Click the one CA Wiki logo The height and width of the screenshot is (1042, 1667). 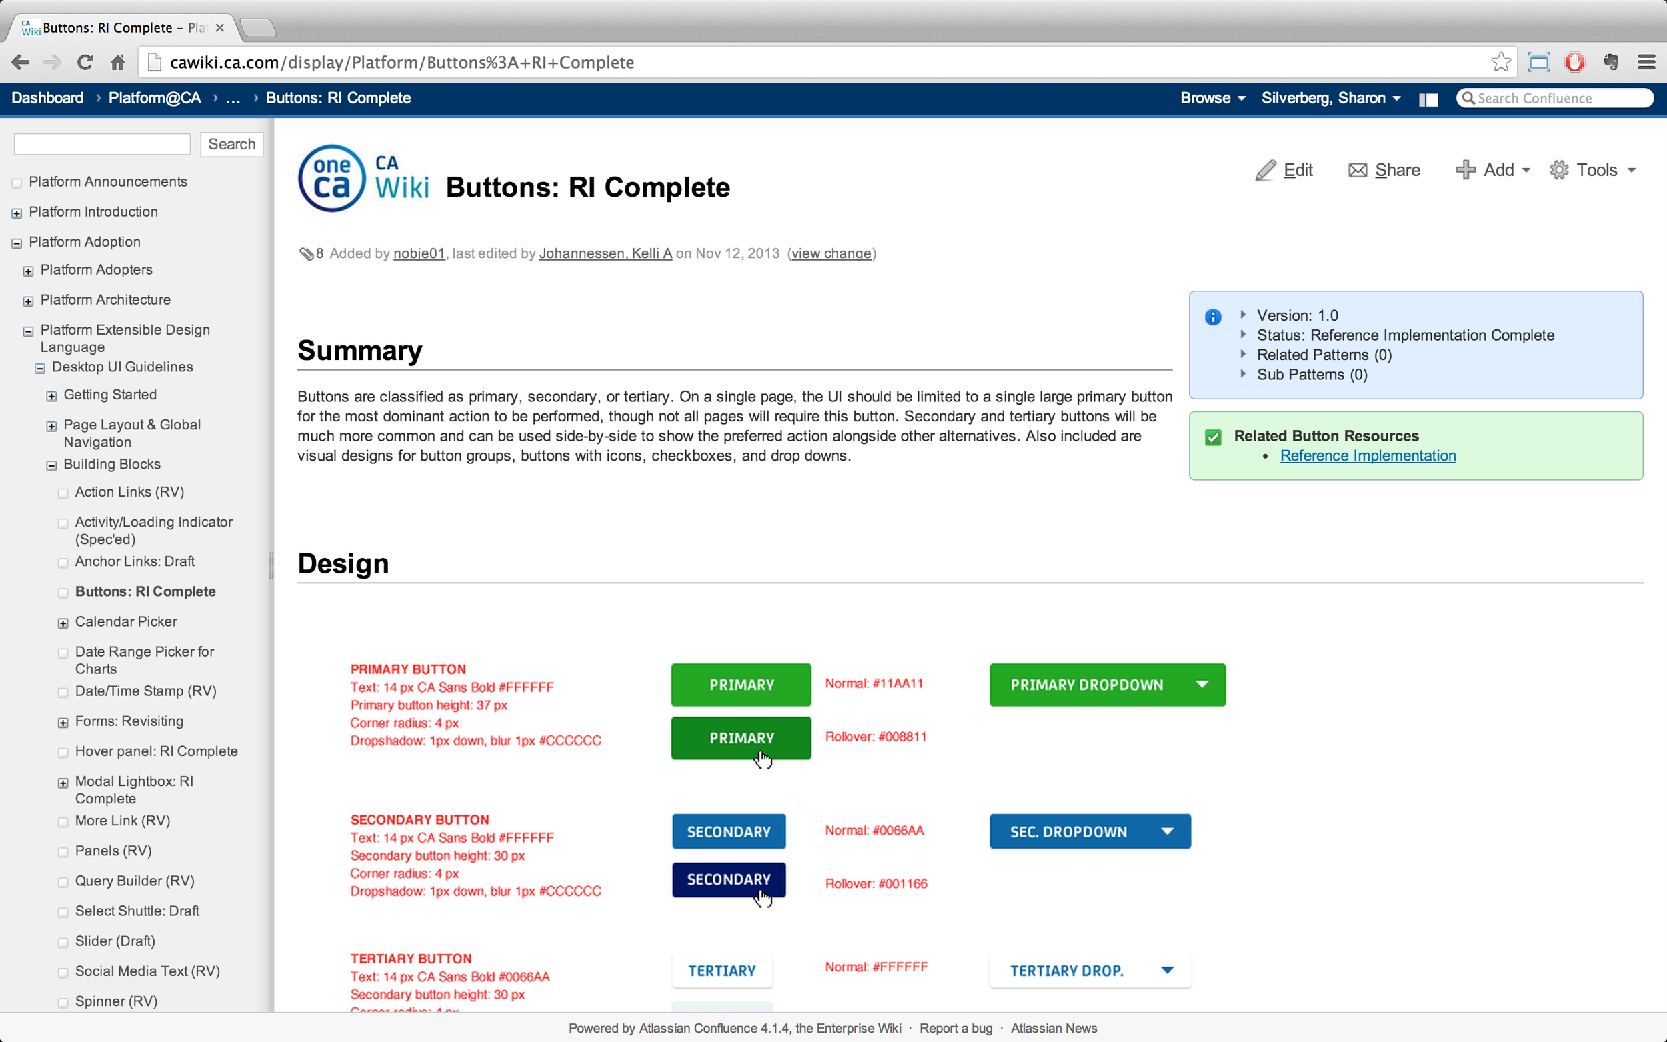pos(363,179)
